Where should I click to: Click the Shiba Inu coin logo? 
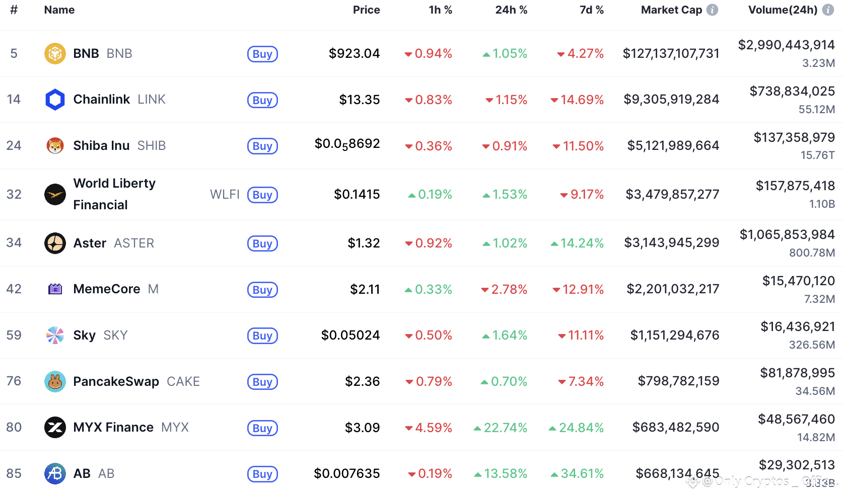(55, 146)
